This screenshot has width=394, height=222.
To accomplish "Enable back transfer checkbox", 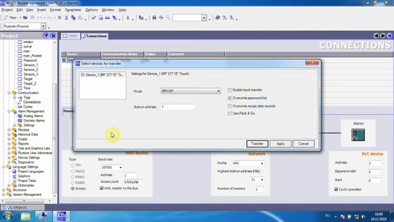I will 230,90.
